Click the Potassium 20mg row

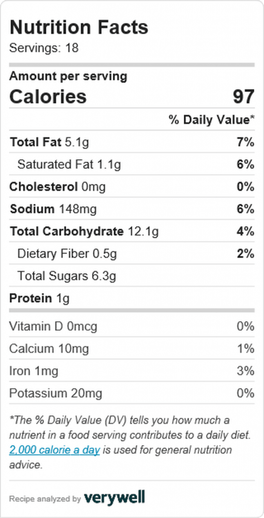[x=132, y=393]
